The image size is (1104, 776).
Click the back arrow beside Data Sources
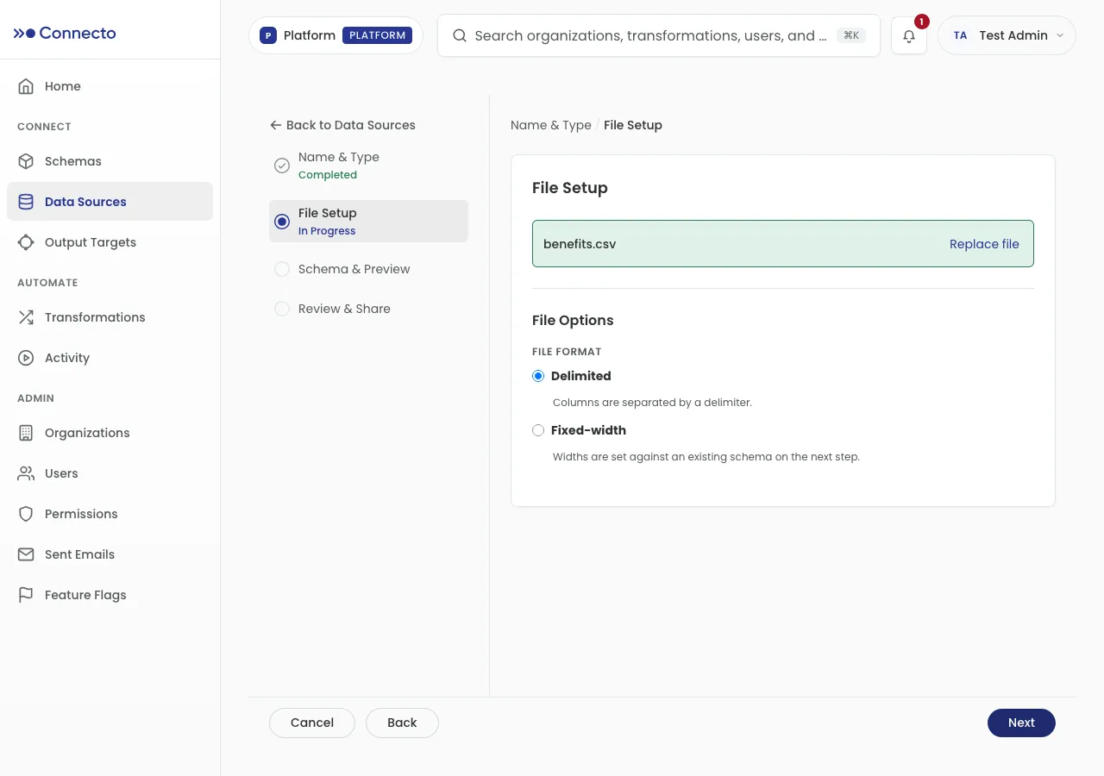pos(276,125)
